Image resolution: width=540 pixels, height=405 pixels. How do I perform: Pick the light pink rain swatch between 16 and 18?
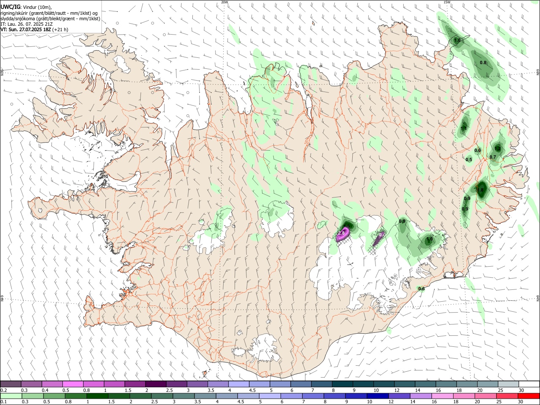pyautogui.click(x=443, y=396)
